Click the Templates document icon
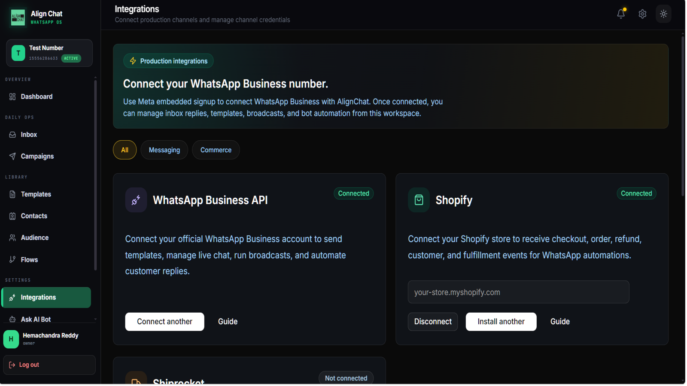 tap(12, 194)
